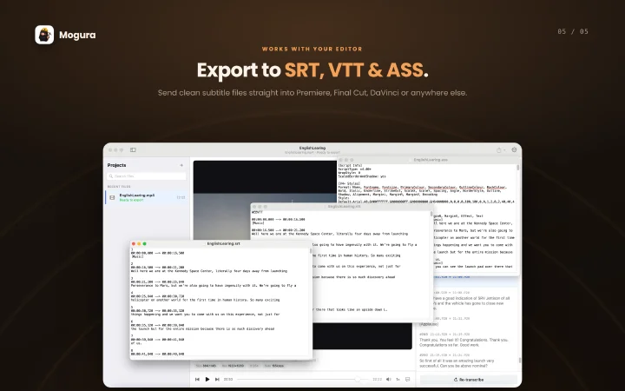Add a new project with plus icon
Viewport: 625px width, 391px height.
pos(181,165)
